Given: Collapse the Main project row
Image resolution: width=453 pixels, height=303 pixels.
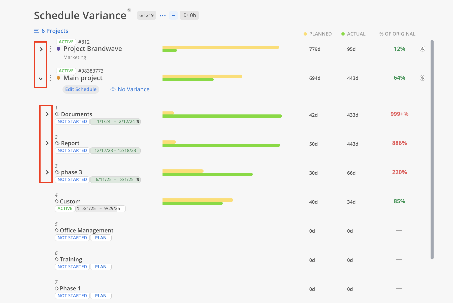Looking at the screenshot, I should pos(41,79).
